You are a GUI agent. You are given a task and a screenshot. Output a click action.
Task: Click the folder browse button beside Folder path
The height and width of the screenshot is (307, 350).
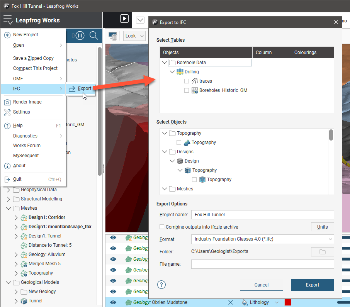coord(322,251)
